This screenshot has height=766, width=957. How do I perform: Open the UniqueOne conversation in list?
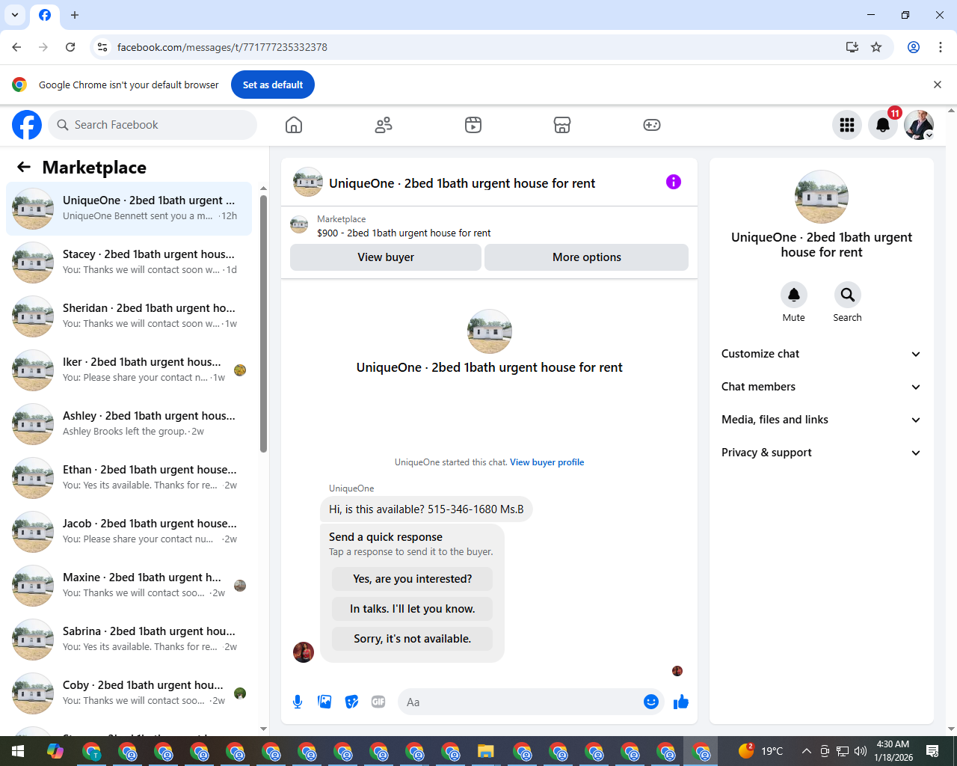pos(129,208)
